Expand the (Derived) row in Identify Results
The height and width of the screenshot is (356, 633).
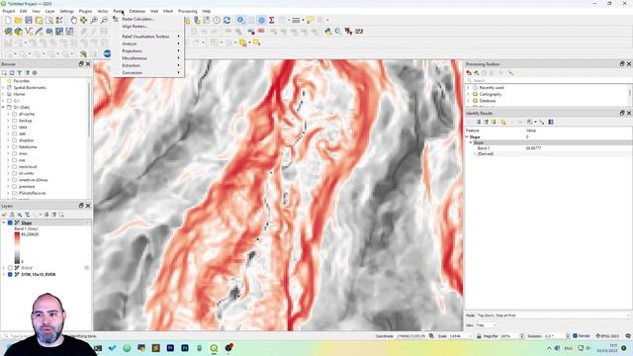pyautogui.click(x=475, y=154)
